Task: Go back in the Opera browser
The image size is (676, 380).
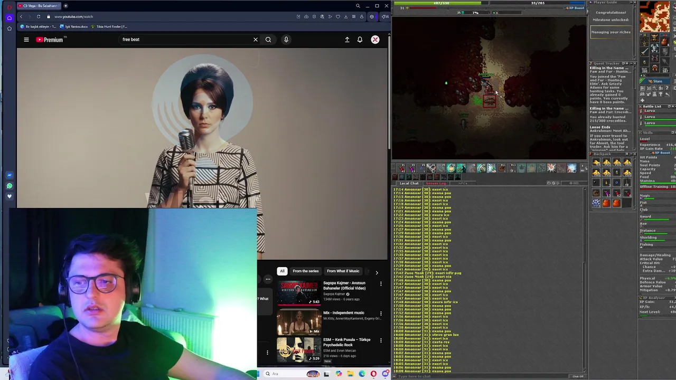Action: [x=21, y=16]
